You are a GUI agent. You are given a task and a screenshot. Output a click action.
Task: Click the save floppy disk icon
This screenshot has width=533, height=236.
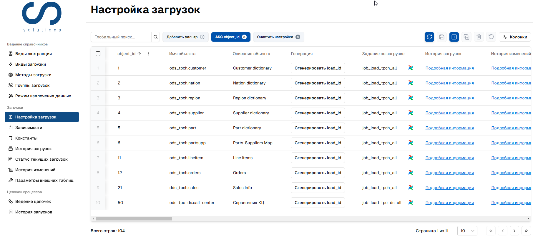441,37
